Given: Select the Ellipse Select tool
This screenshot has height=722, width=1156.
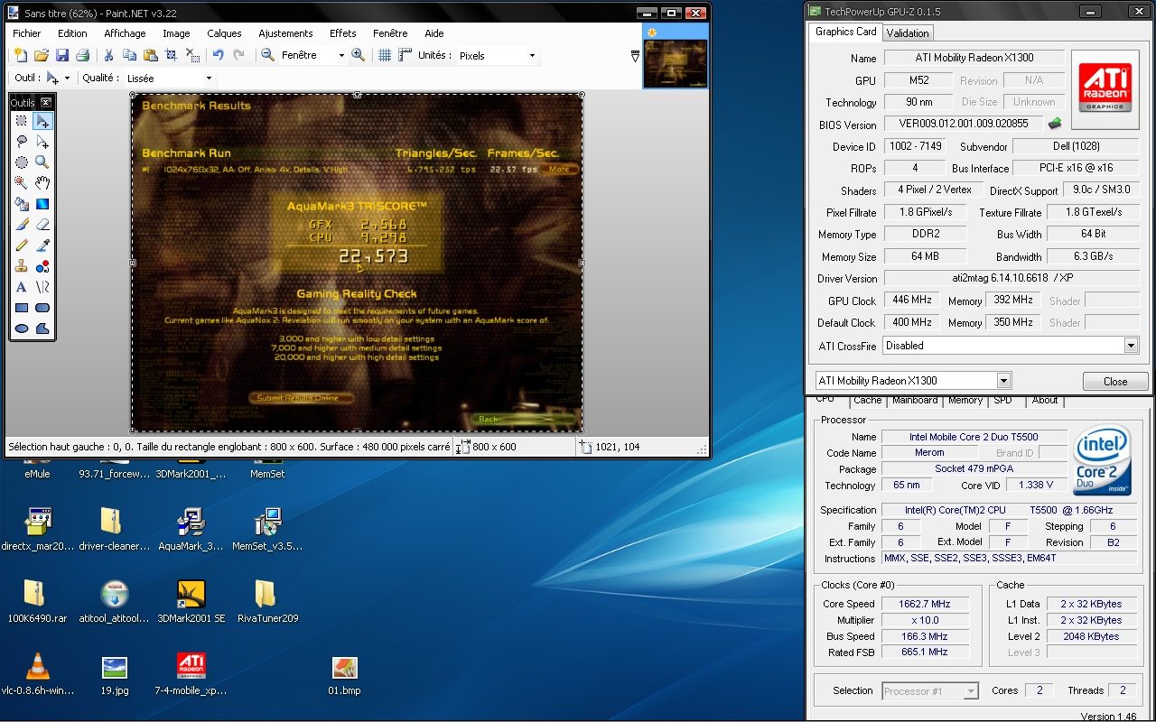Looking at the screenshot, I should [22, 162].
